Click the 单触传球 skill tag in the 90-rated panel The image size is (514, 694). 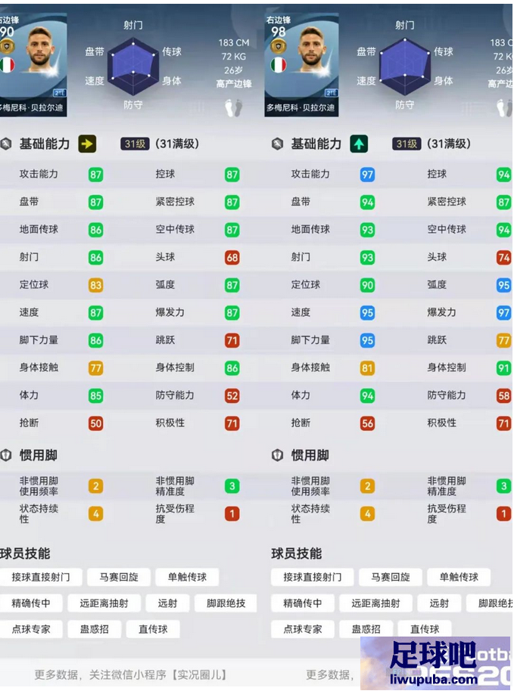(x=187, y=577)
